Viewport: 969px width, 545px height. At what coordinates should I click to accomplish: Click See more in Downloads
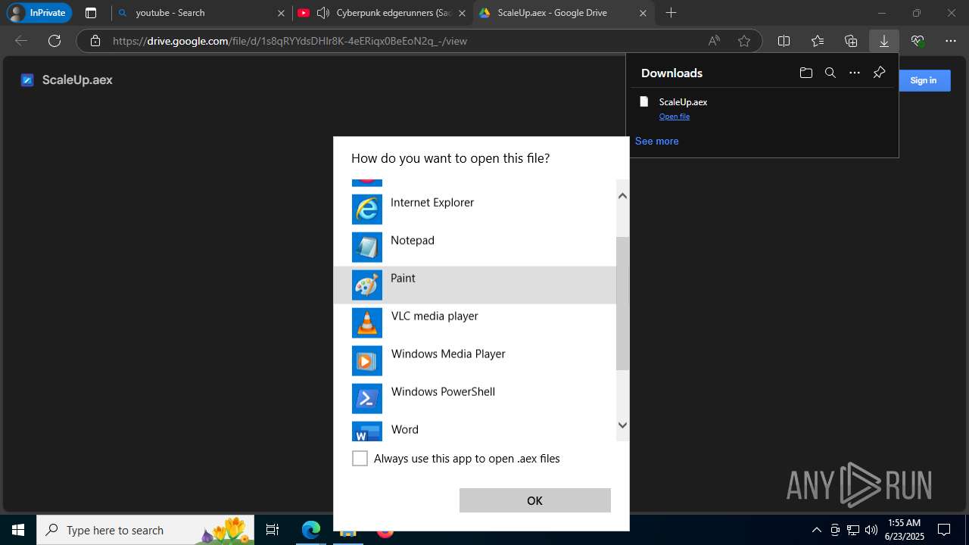coord(656,141)
